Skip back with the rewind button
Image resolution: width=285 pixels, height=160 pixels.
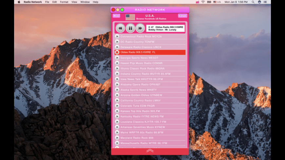point(120,28)
